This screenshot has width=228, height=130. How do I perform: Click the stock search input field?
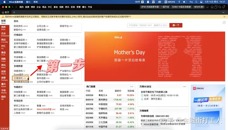point(148,25)
